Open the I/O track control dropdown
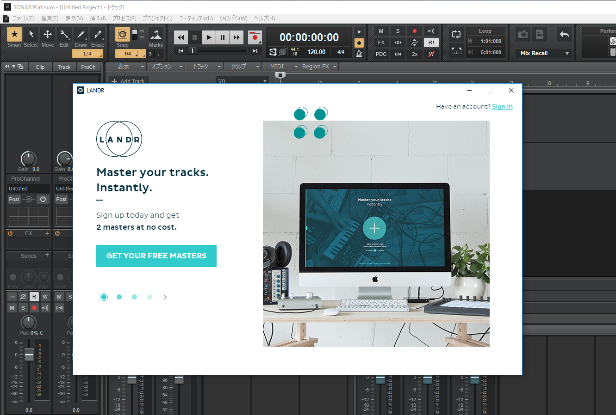616x415 pixels. [x=243, y=81]
